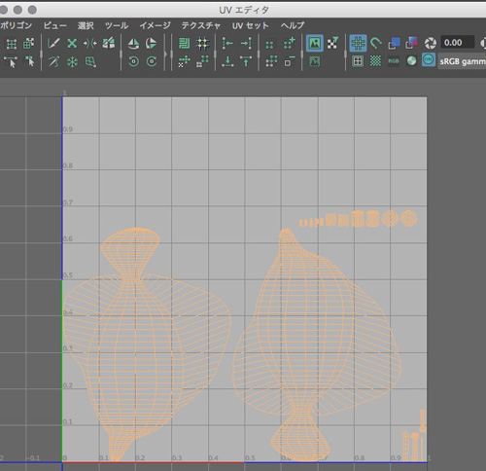486x471 pixels.
Task: Click the Flip UVs in U direction icon
Action: (133, 43)
